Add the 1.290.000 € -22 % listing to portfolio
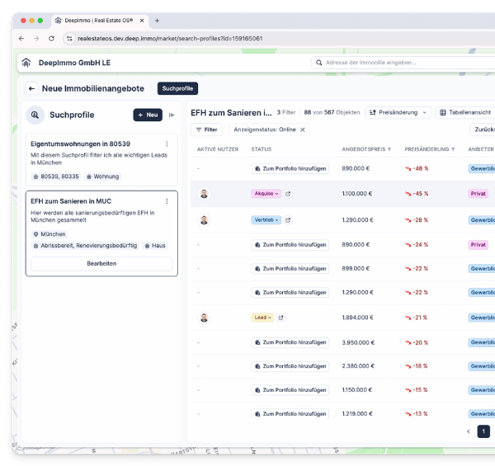This screenshot has width=495, height=466. click(290, 293)
